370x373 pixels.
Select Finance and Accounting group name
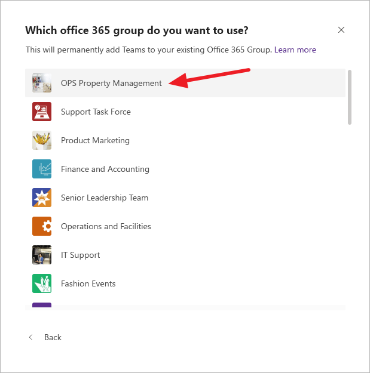105,169
